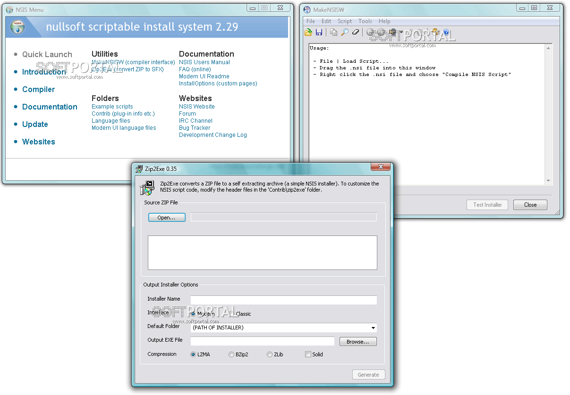Load a script using the open folder toolbar icon
Viewport: 570px width, 395px height.
pyautogui.click(x=308, y=32)
